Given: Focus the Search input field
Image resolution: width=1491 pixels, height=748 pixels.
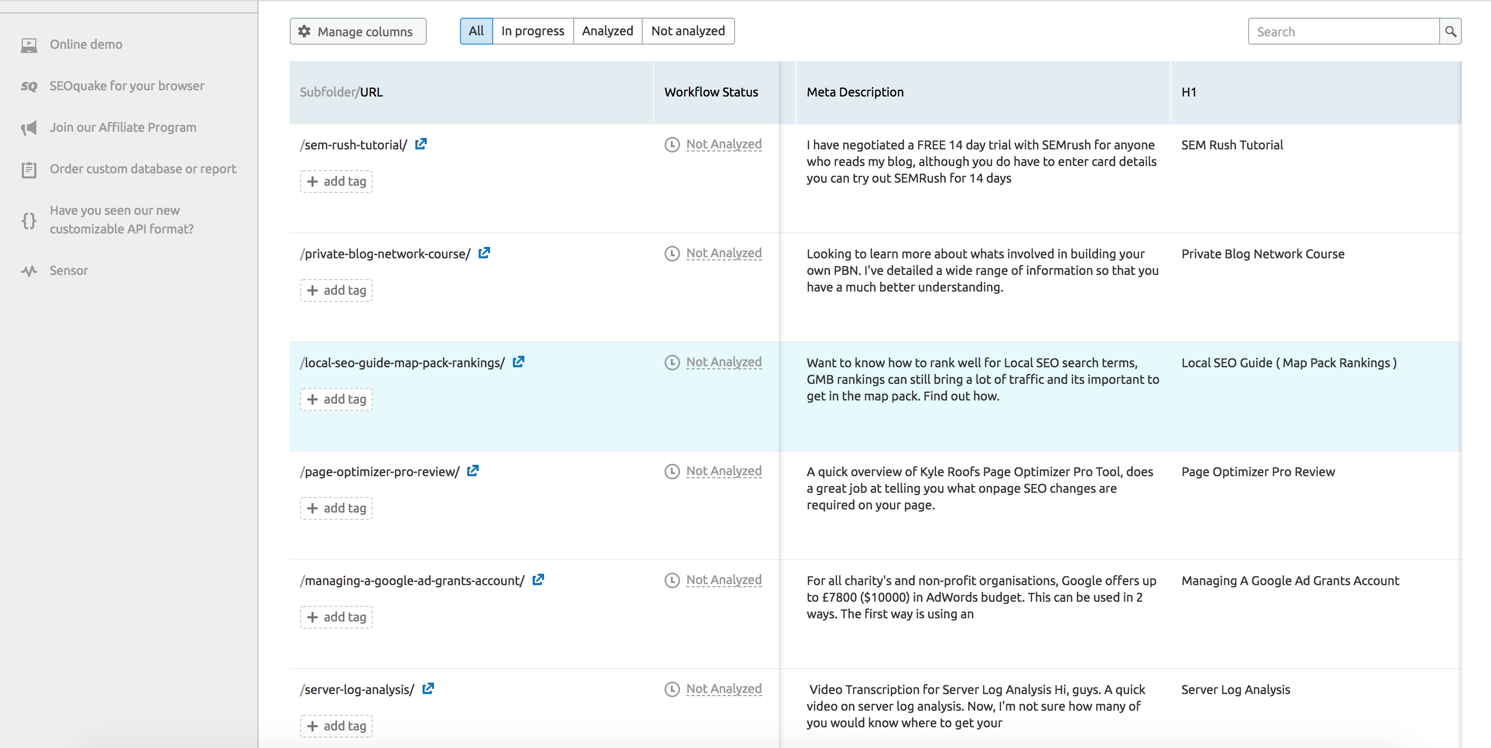Looking at the screenshot, I should (x=1343, y=31).
